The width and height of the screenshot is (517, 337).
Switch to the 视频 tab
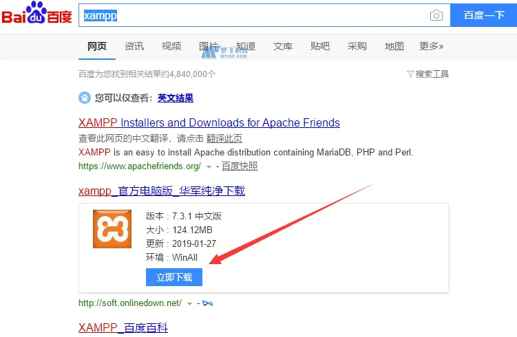[171, 46]
